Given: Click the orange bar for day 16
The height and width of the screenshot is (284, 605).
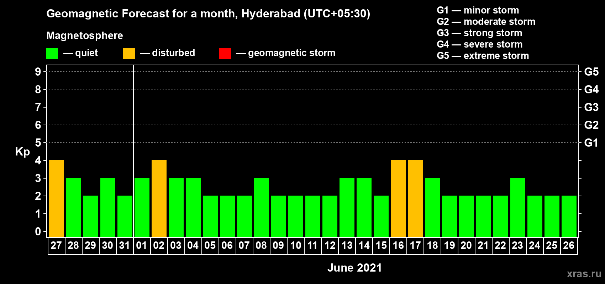Looking at the screenshot, I should pyautogui.click(x=398, y=199).
